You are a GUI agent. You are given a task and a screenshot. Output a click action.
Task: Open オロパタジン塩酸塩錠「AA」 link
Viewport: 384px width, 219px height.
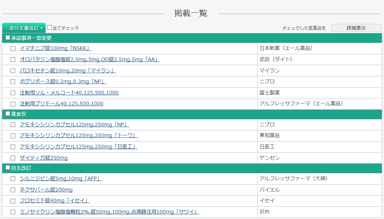pos(90,59)
